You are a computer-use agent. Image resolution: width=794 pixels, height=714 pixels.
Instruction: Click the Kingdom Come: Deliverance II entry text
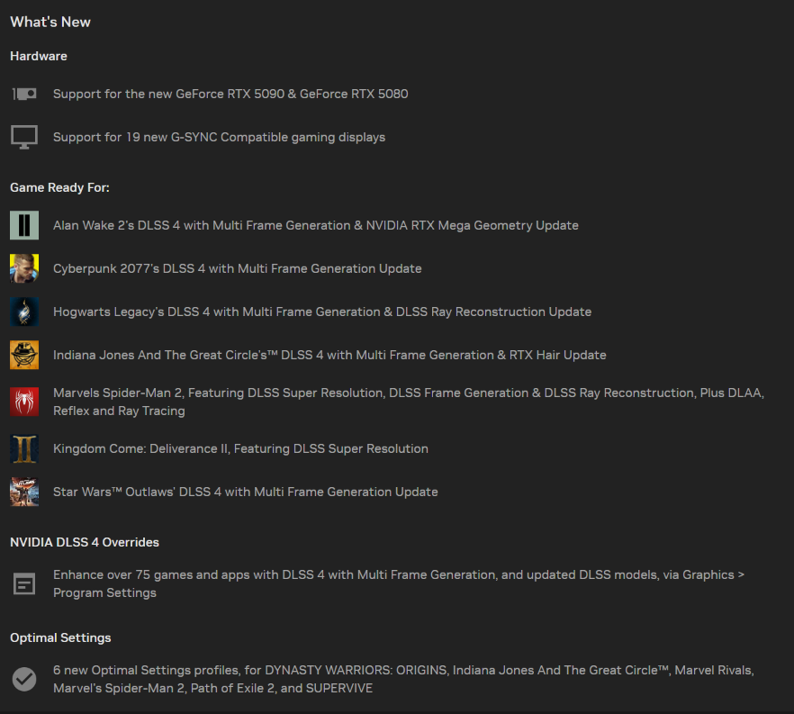pos(240,448)
